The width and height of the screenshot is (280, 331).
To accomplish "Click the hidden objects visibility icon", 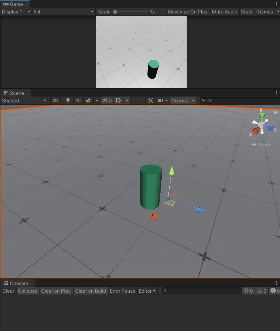I will tap(107, 101).
